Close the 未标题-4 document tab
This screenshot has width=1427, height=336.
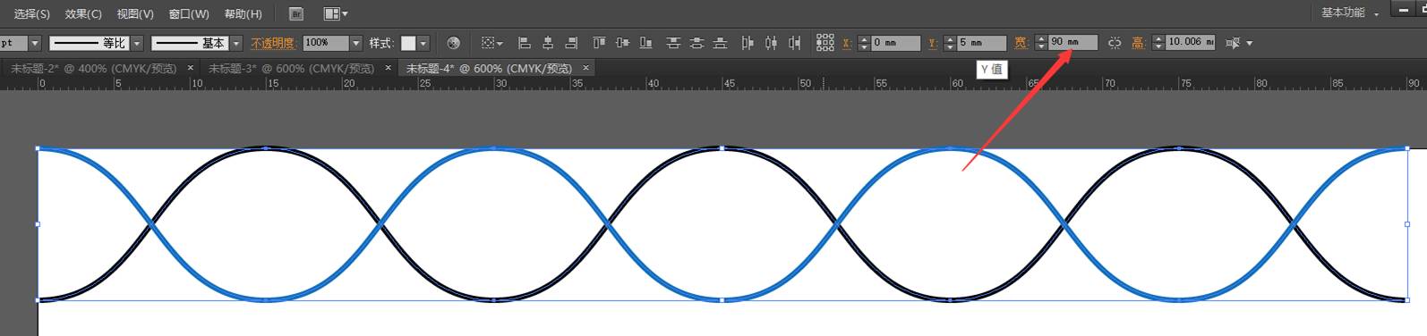pos(586,68)
